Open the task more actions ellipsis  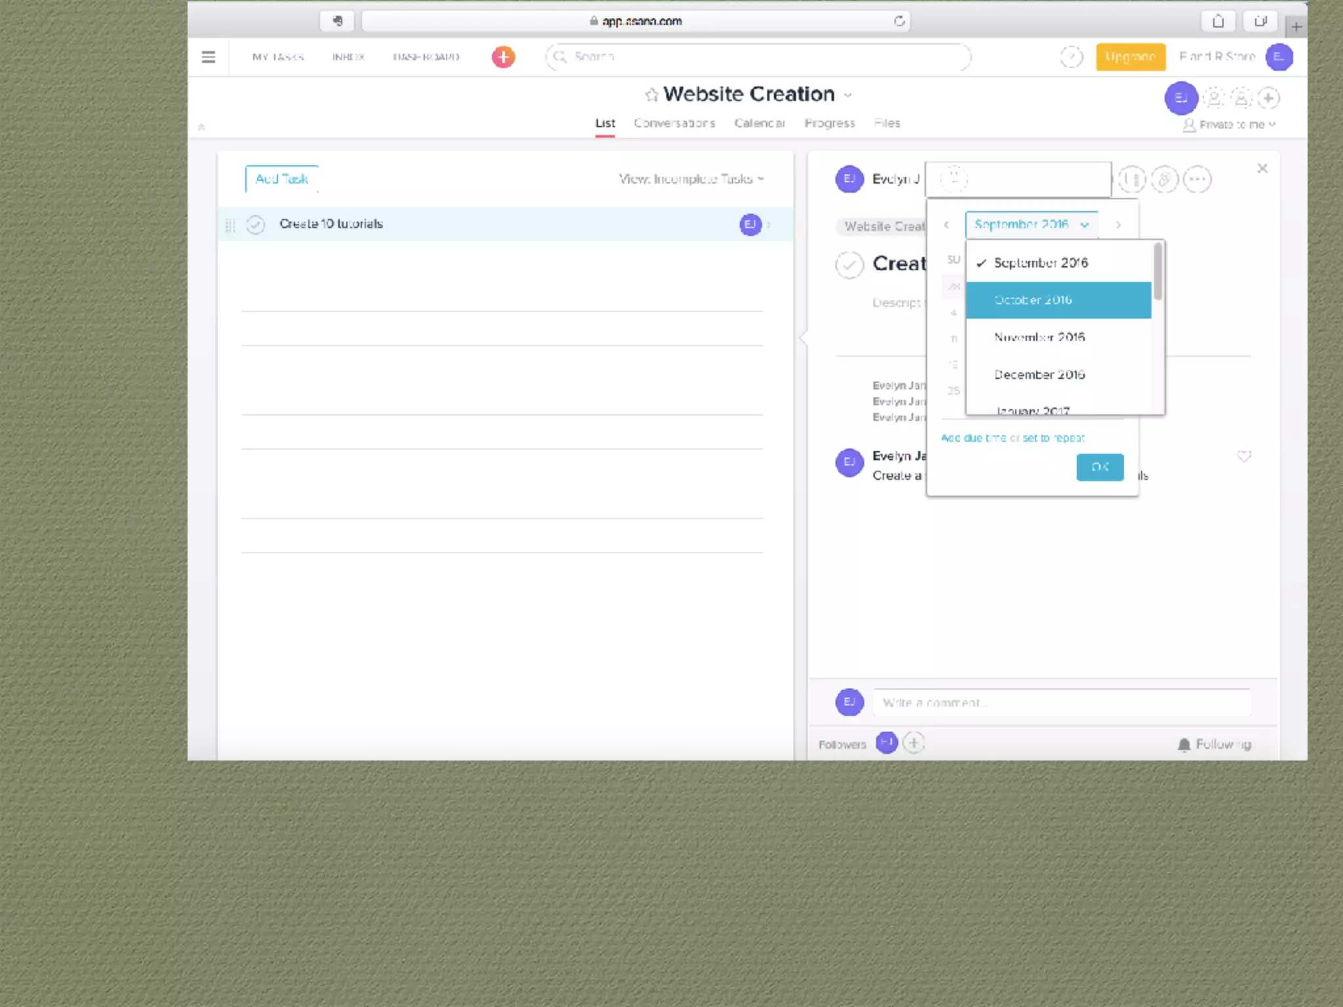tap(1197, 179)
